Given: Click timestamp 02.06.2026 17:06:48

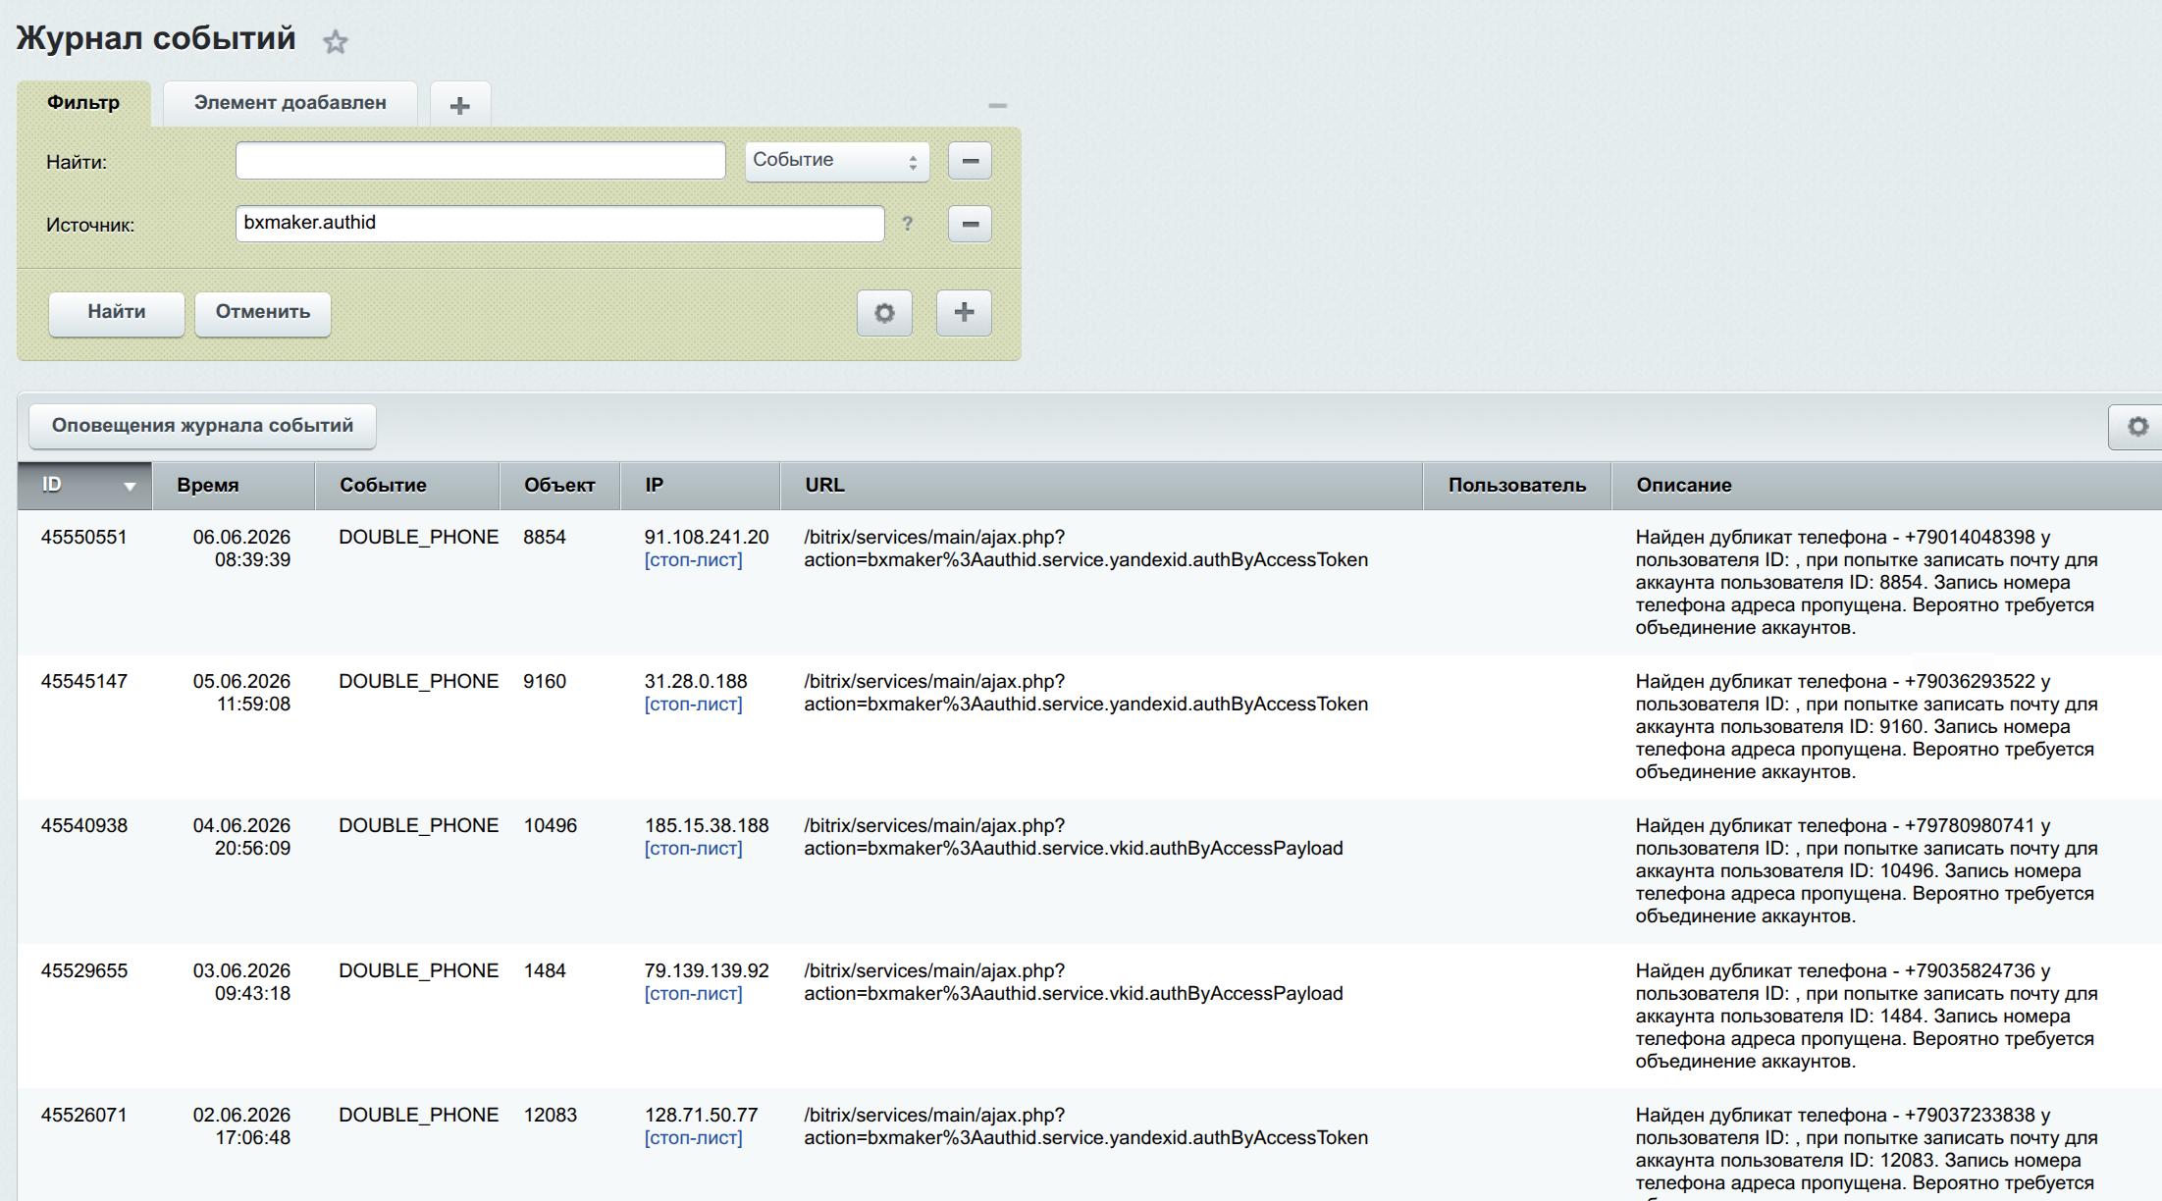Looking at the screenshot, I should 242,1126.
